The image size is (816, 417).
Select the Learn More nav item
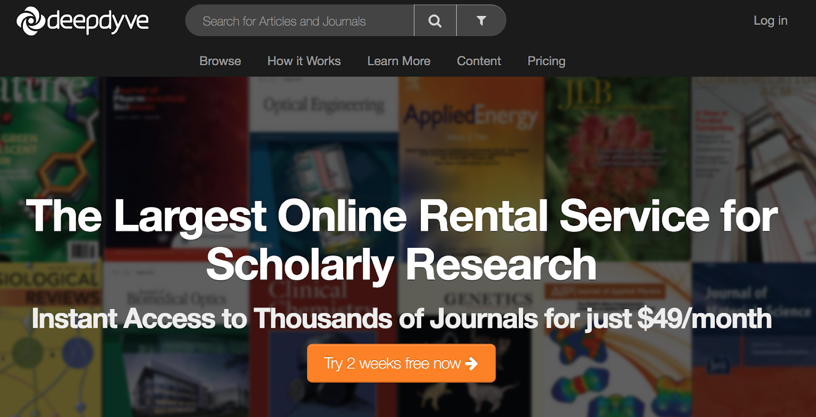[x=399, y=61]
